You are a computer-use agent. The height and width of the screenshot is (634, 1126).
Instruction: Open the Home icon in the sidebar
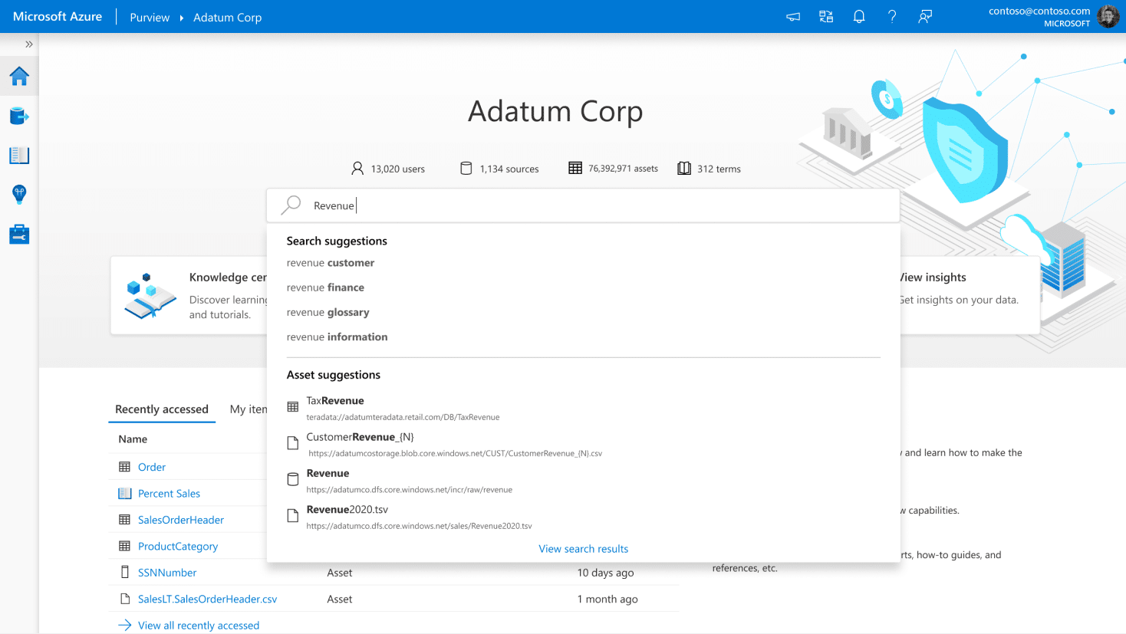[x=19, y=76]
